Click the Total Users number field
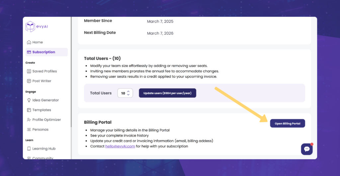340x176 pixels. tap(125, 93)
